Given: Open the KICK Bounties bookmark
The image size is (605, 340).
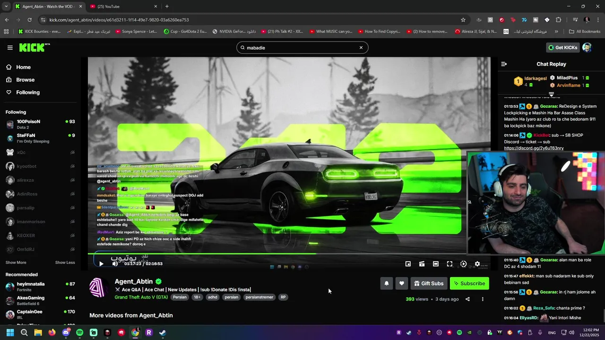Looking at the screenshot, I should [40, 32].
